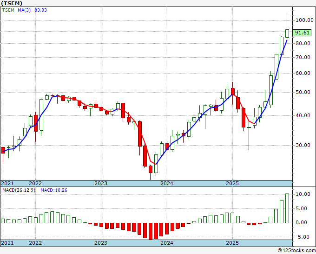Click the MACD(26,12,9) indicator label

point(19,190)
